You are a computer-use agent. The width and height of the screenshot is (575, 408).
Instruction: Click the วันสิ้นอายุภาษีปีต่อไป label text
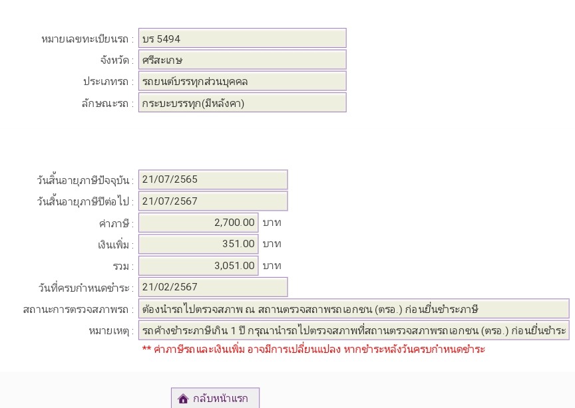click(85, 201)
